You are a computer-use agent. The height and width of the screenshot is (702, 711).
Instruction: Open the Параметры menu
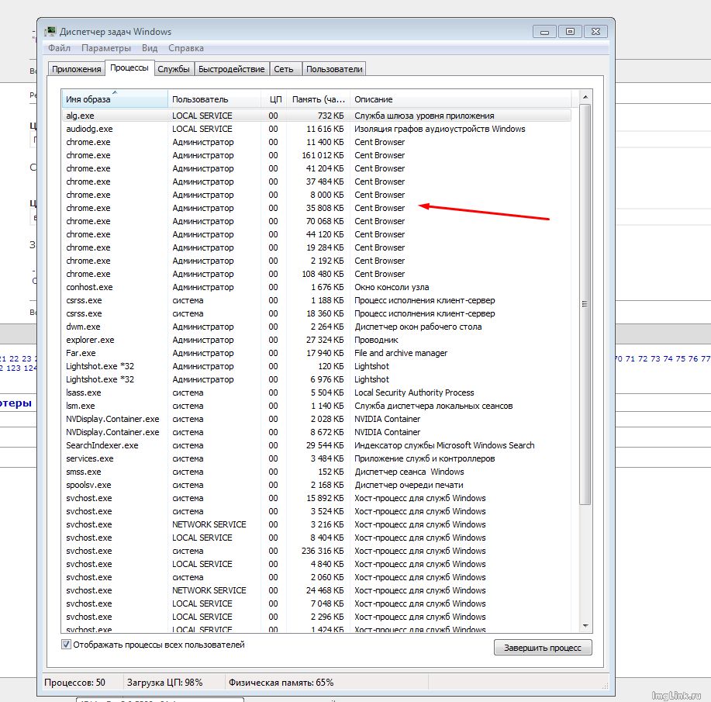click(105, 48)
